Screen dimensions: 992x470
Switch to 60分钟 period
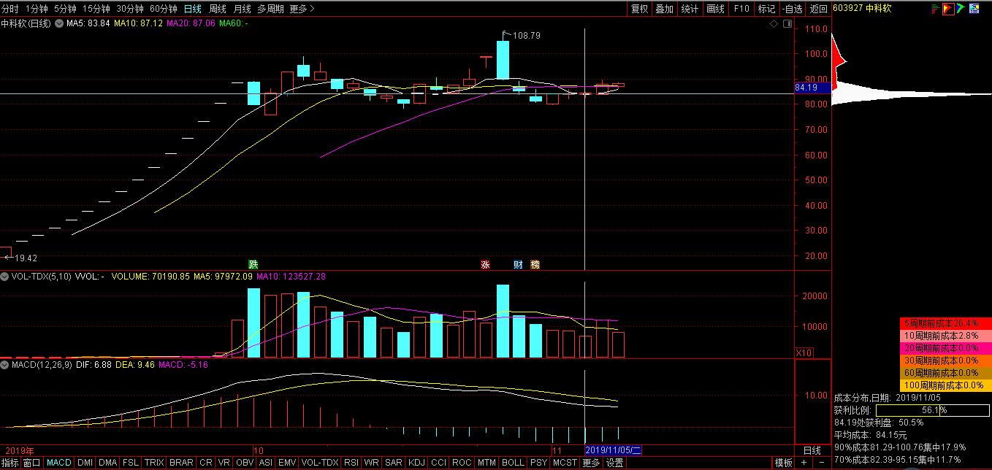point(164,9)
